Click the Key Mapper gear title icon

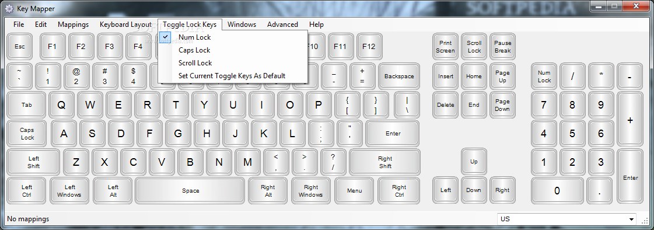[x=9, y=8]
